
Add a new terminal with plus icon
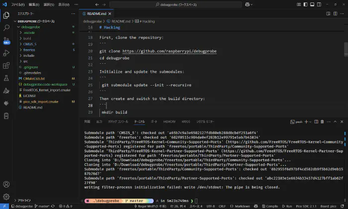pos(306,122)
